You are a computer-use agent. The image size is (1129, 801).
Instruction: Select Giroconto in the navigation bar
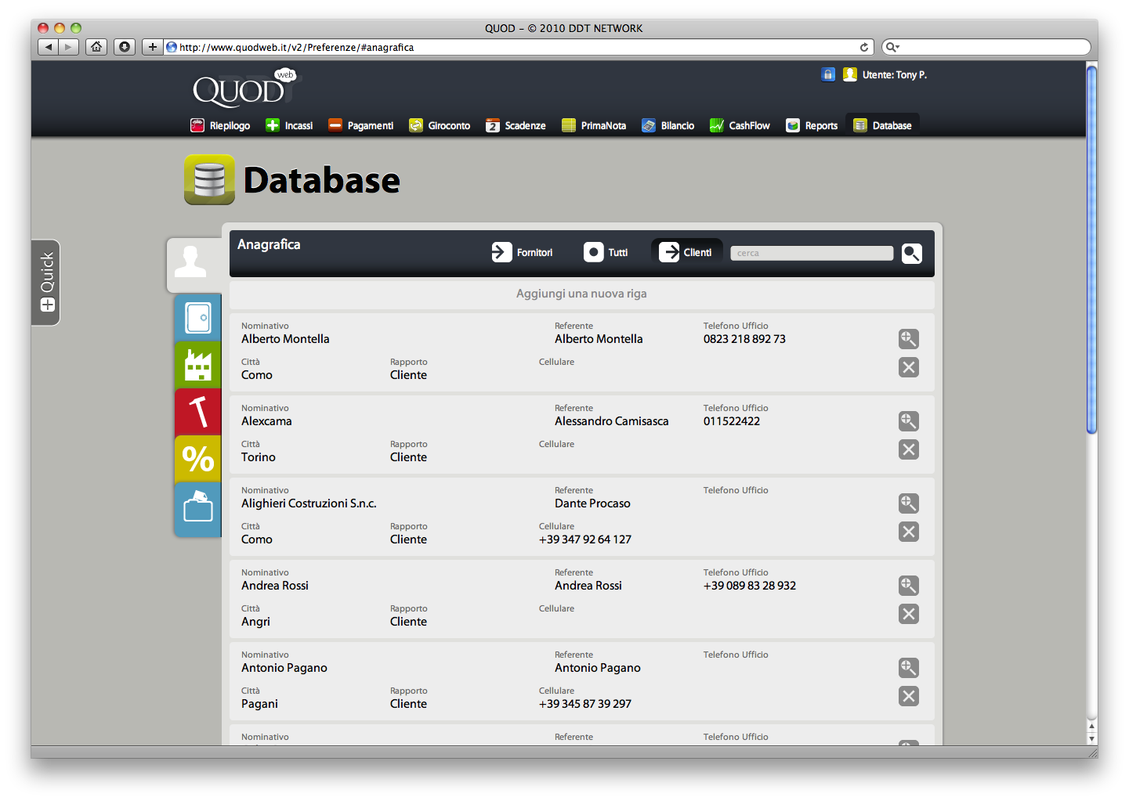click(440, 125)
